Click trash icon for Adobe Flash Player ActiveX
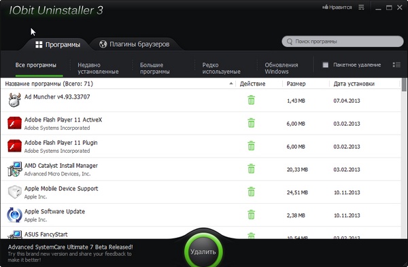This screenshot has width=408, height=267. (x=251, y=123)
